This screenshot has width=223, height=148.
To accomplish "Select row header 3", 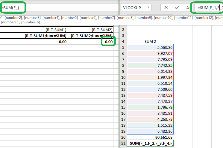I will [123, 36].
